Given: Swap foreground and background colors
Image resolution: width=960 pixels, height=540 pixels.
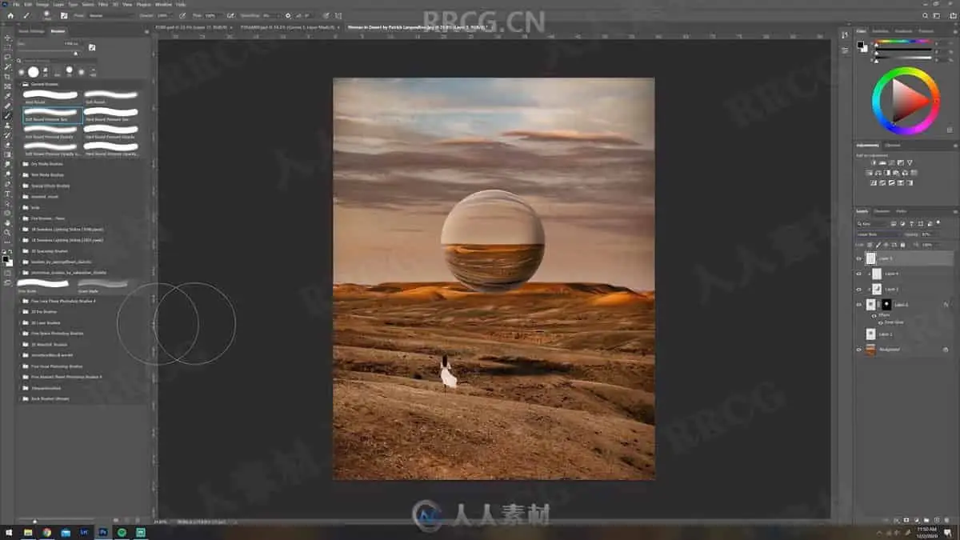Looking at the screenshot, I should (x=11, y=253).
